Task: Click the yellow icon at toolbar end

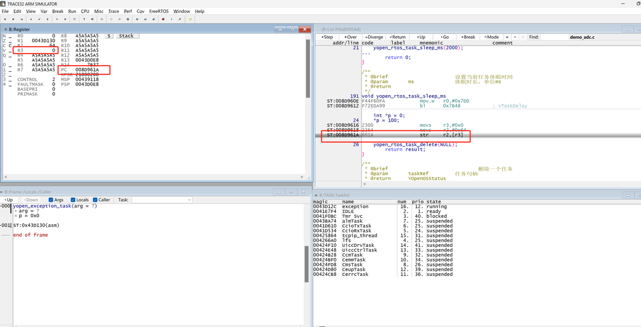Action: 190,19
